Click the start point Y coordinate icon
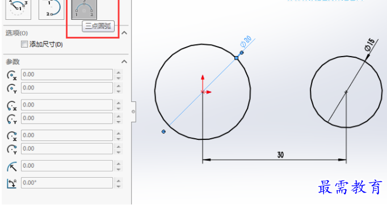 point(12,119)
